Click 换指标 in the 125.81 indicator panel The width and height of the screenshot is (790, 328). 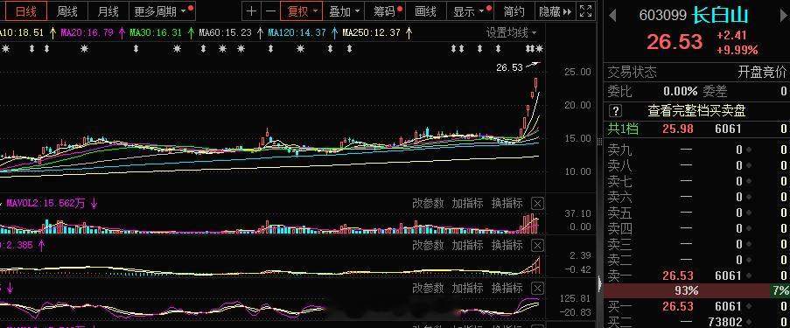[x=507, y=288]
